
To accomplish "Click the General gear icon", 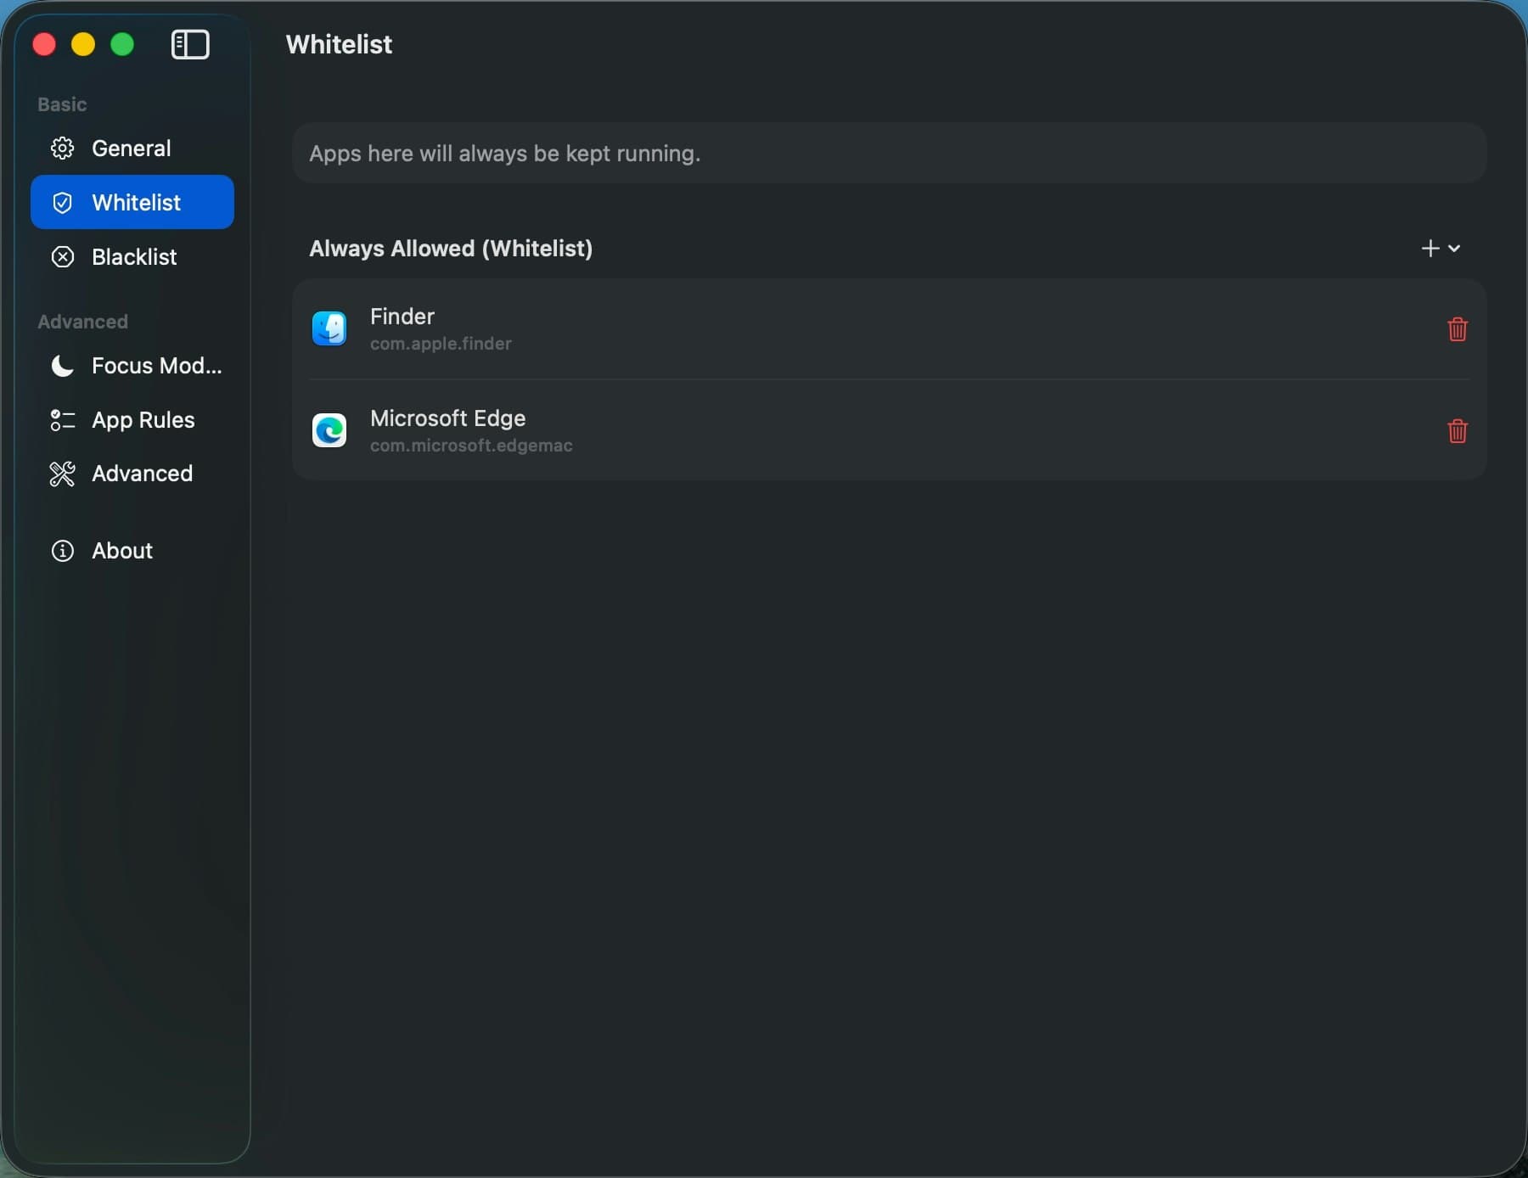I will tap(62, 149).
